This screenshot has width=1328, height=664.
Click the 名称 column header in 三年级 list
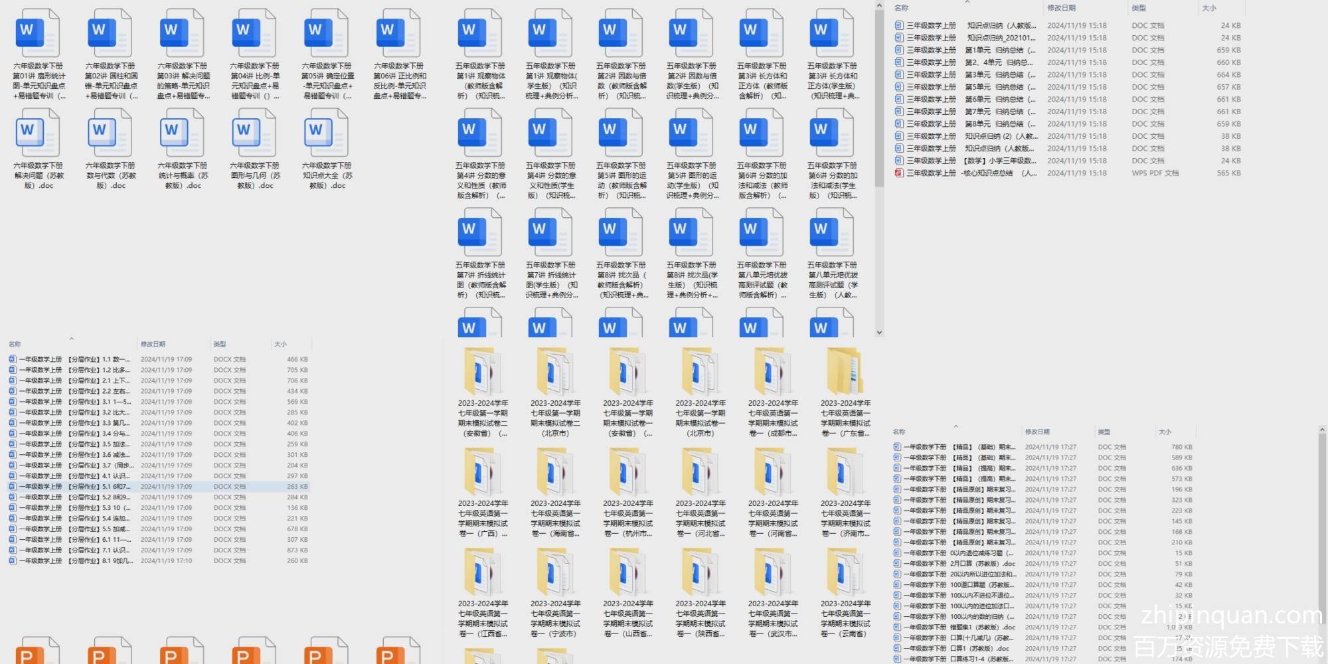tap(901, 8)
